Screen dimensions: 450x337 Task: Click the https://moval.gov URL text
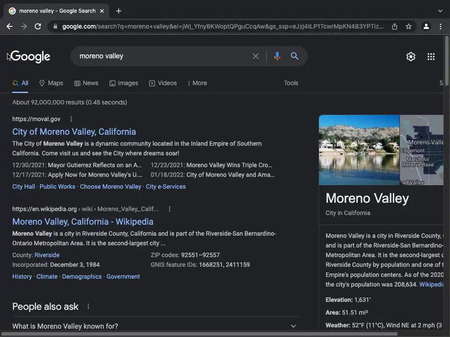pyautogui.click(x=36, y=119)
